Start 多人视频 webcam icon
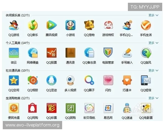The height and width of the screenshot is (132, 165). pyautogui.click(x=70, y=80)
